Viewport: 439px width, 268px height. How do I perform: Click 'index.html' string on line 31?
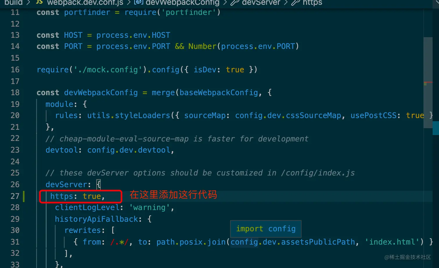392,242
